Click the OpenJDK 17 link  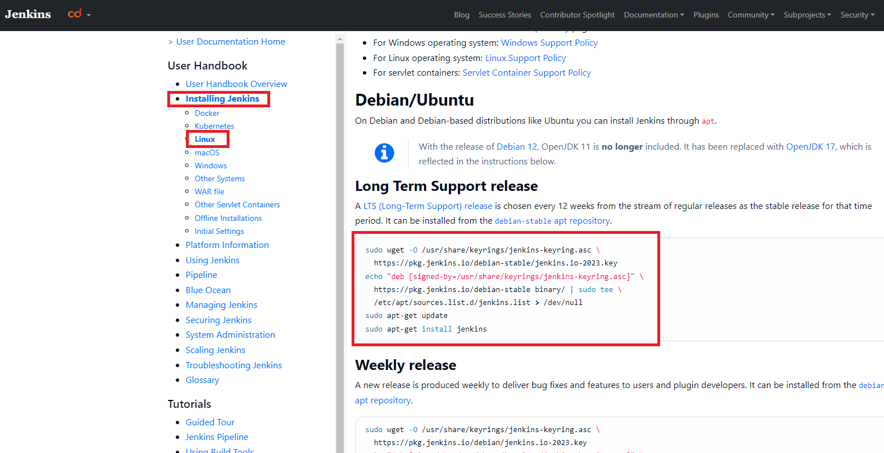(x=811, y=147)
